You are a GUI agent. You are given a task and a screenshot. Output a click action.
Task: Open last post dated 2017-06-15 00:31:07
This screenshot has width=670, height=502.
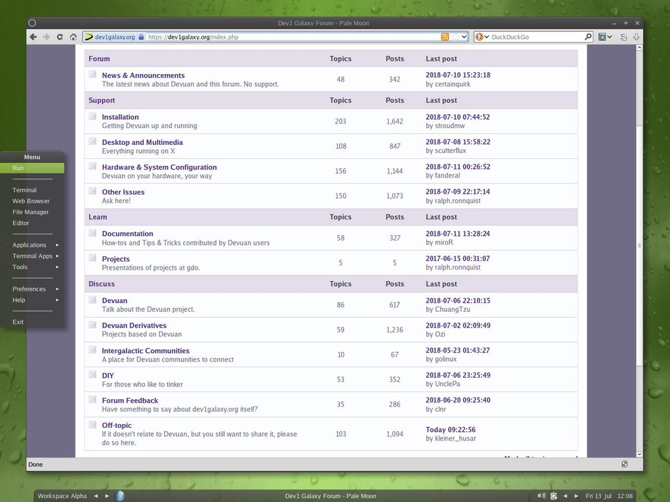(458, 259)
